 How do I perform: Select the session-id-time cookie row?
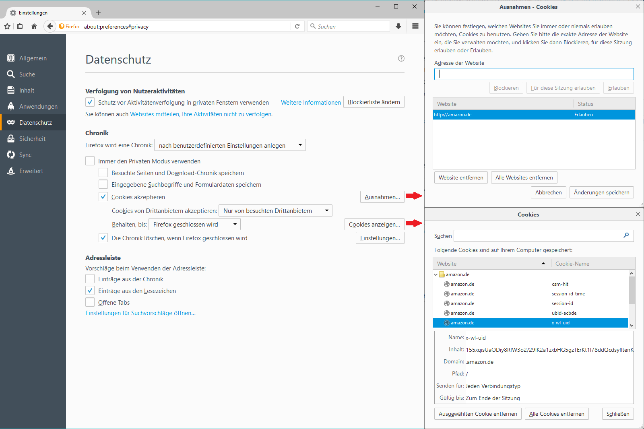point(530,294)
